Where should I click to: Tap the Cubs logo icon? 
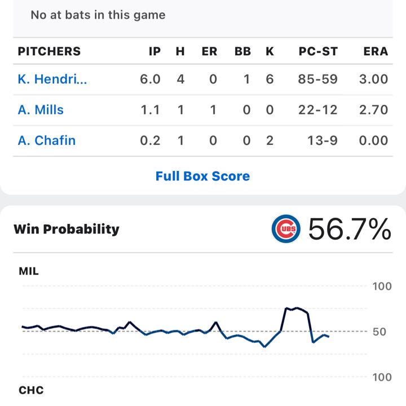coord(286,229)
